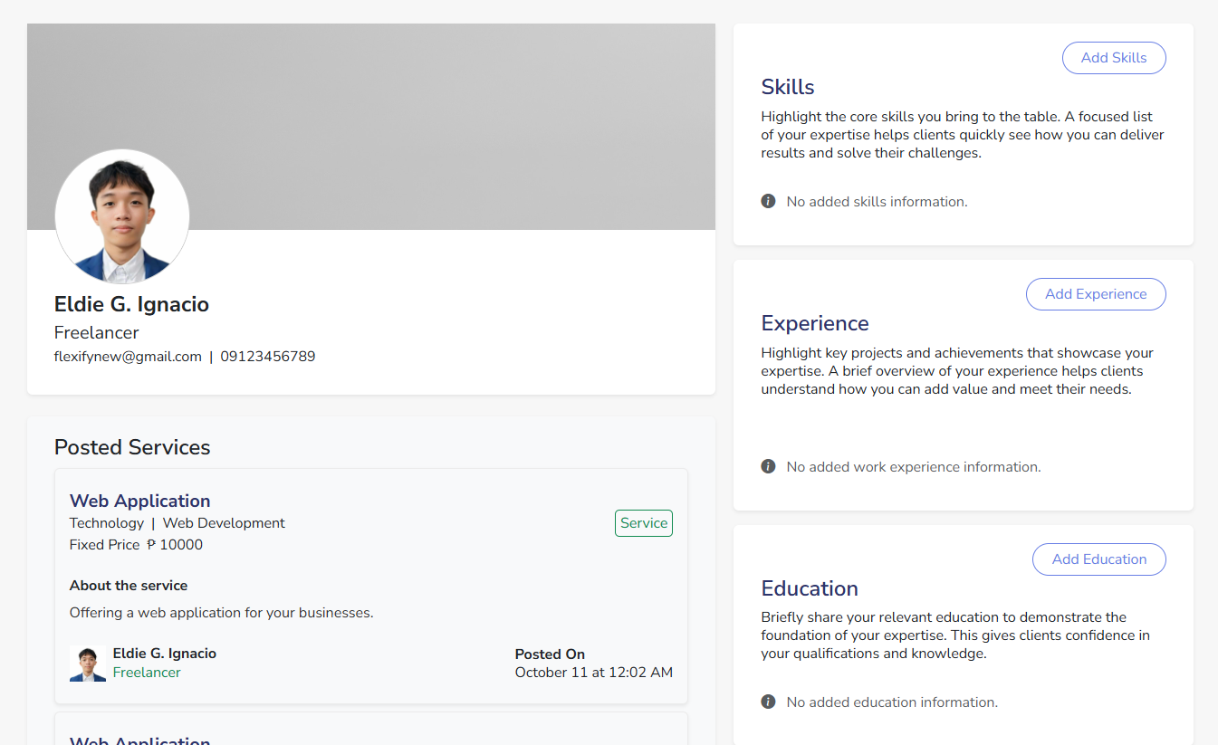Open the Web Application service title

(139, 501)
